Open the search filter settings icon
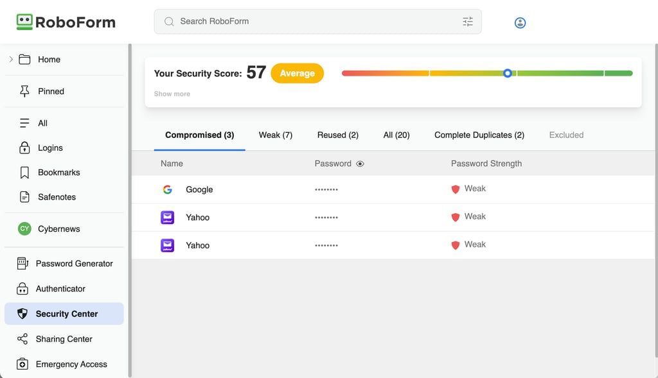Screen dimensions: 658x378 pos(468,21)
